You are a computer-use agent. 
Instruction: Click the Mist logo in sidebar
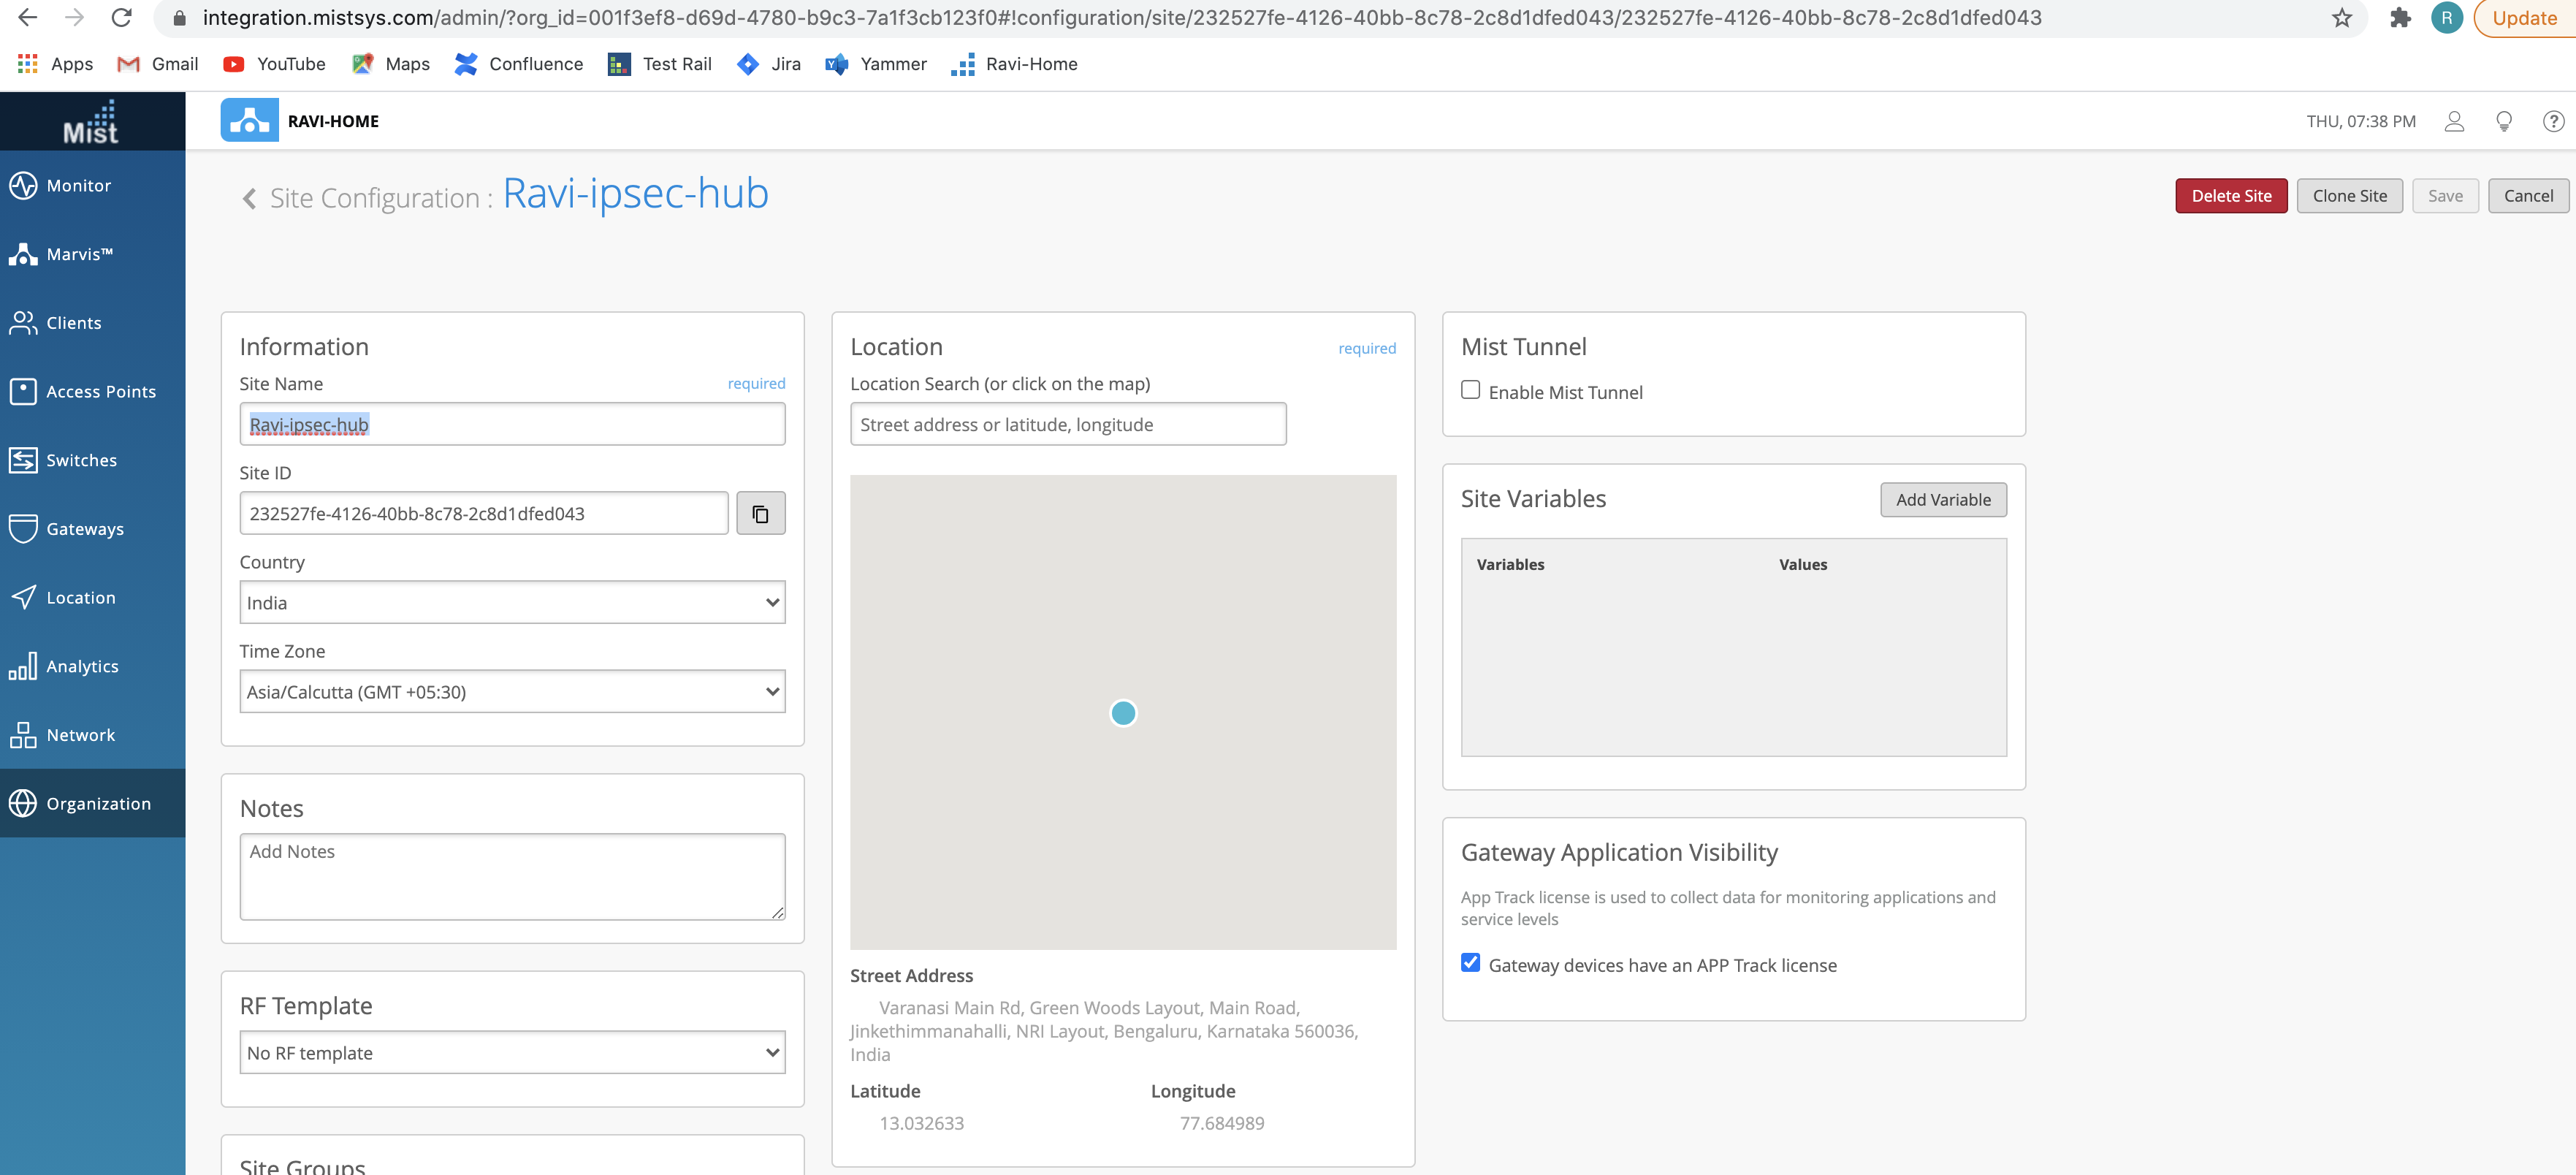point(92,122)
